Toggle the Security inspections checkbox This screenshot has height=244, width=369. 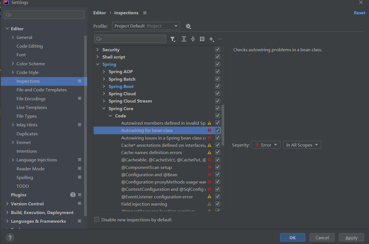click(x=218, y=49)
